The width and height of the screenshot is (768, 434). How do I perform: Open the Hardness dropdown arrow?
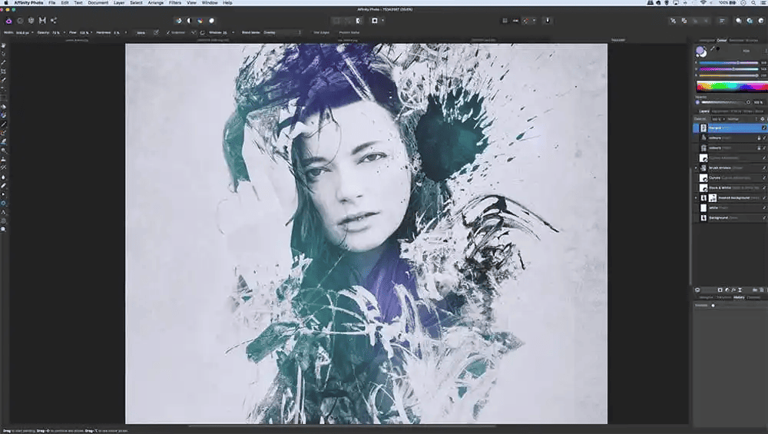pyautogui.click(x=125, y=32)
